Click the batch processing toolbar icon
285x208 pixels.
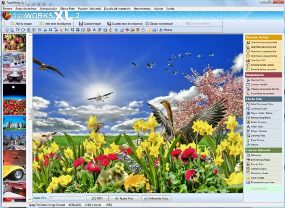coord(154,30)
